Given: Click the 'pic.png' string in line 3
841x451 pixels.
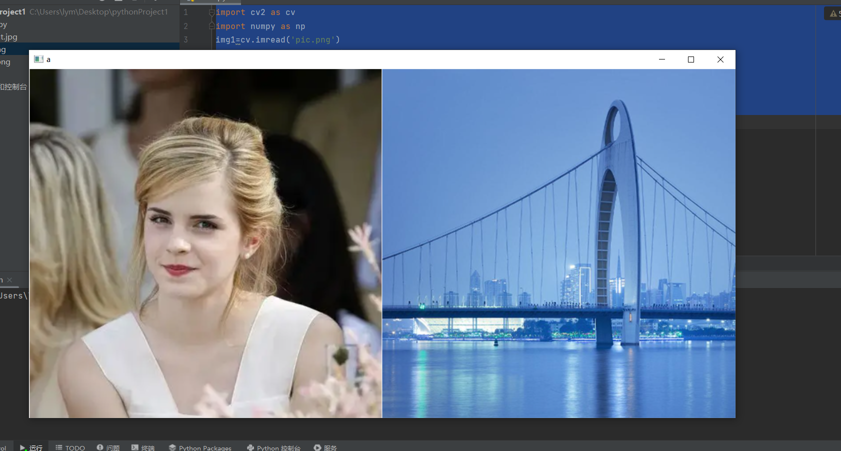Looking at the screenshot, I should pyautogui.click(x=312, y=39).
